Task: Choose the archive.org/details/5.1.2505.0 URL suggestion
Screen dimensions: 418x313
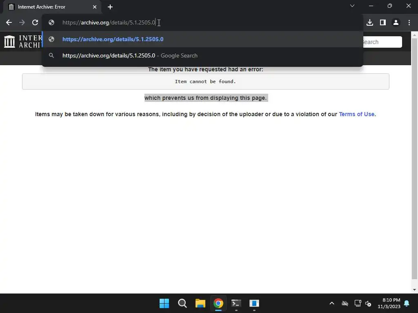Action: point(202,39)
